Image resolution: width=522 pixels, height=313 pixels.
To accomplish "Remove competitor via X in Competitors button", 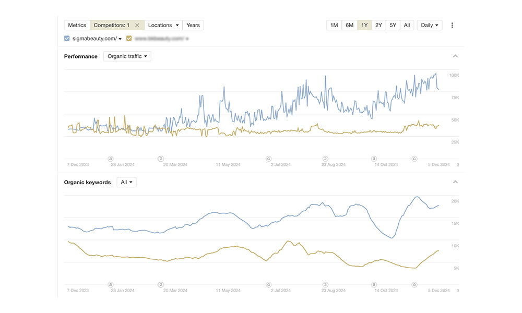I will [137, 25].
